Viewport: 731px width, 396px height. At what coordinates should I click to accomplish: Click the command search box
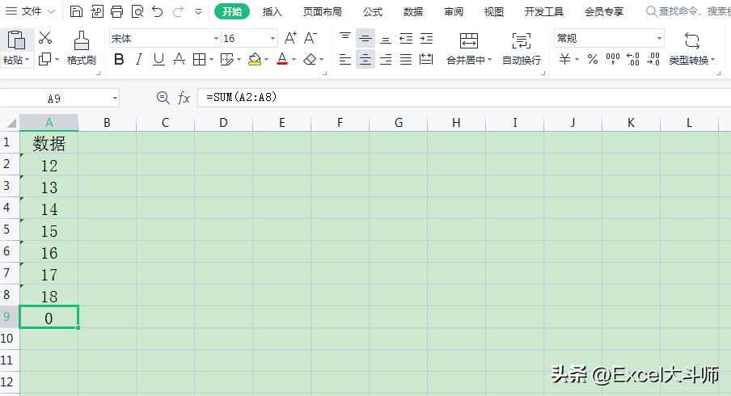pos(688,11)
